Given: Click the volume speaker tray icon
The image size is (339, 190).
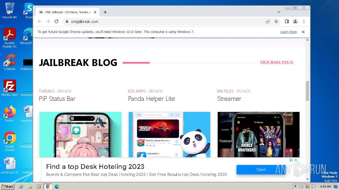Looking at the screenshot, I should 301,187.
